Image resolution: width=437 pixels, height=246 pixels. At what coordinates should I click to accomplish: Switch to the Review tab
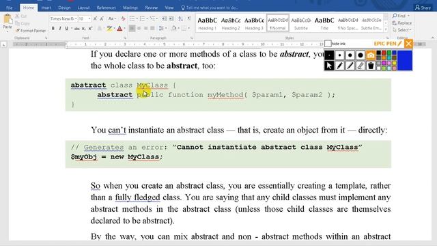point(152,8)
